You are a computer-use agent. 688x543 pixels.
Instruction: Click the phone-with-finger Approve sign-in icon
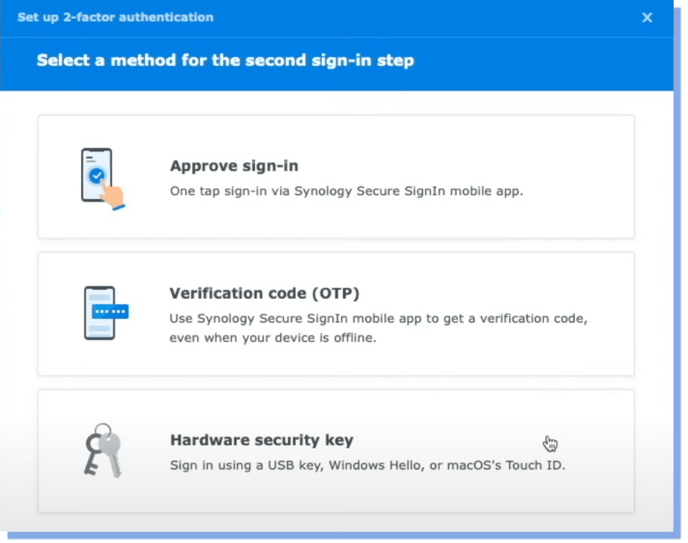point(103,179)
